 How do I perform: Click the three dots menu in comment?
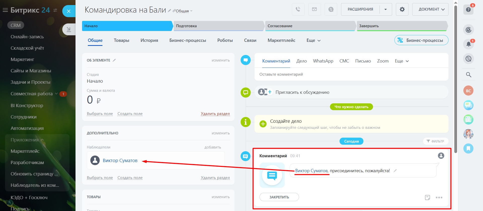pyautogui.click(x=439, y=197)
